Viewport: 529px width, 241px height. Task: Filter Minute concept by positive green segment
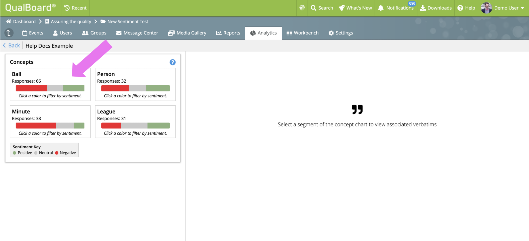coord(79,126)
